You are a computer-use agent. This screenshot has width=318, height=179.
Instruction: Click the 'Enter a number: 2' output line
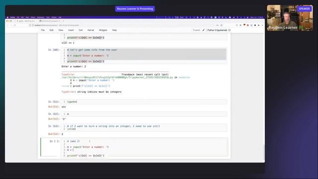click(x=74, y=66)
